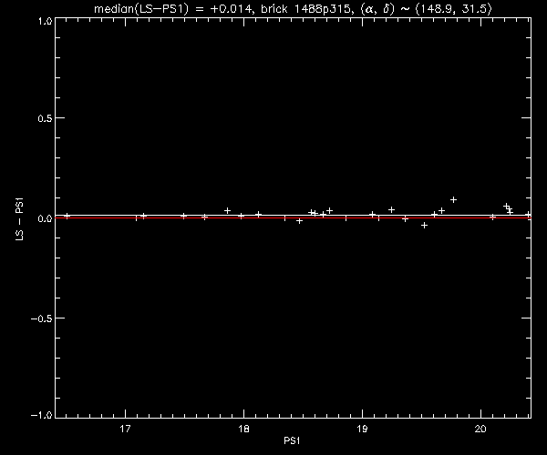Click the "19" x-axis tick label

[362, 429]
